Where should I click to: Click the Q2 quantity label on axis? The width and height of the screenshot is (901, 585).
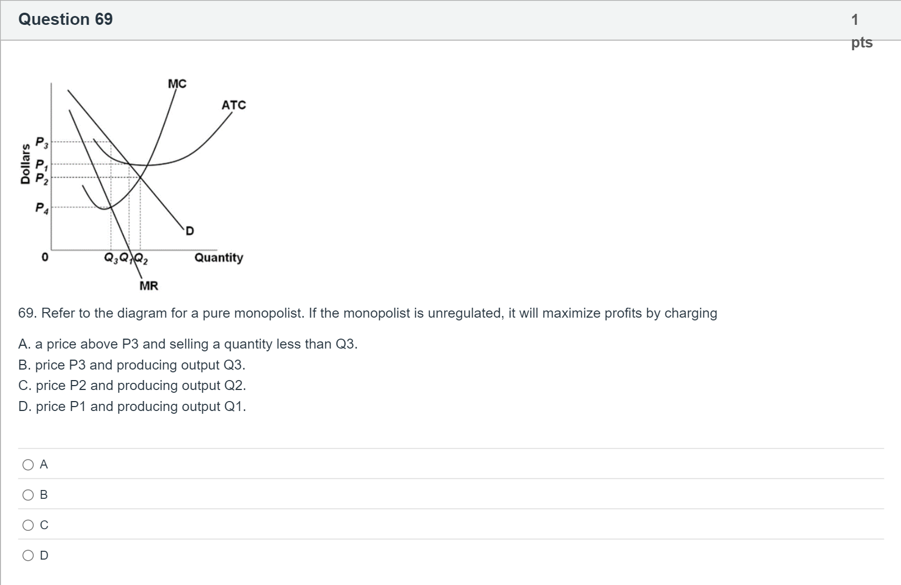pyautogui.click(x=141, y=258)
